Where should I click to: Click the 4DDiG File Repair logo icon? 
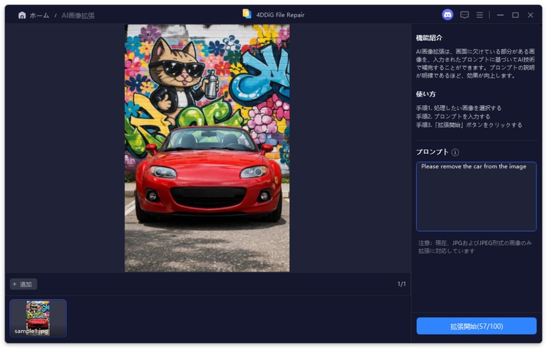(247, 14)
